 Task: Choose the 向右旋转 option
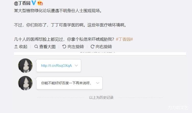[104, 47]
